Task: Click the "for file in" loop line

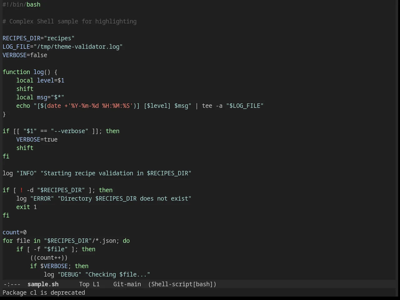Action: pos(66,241)
